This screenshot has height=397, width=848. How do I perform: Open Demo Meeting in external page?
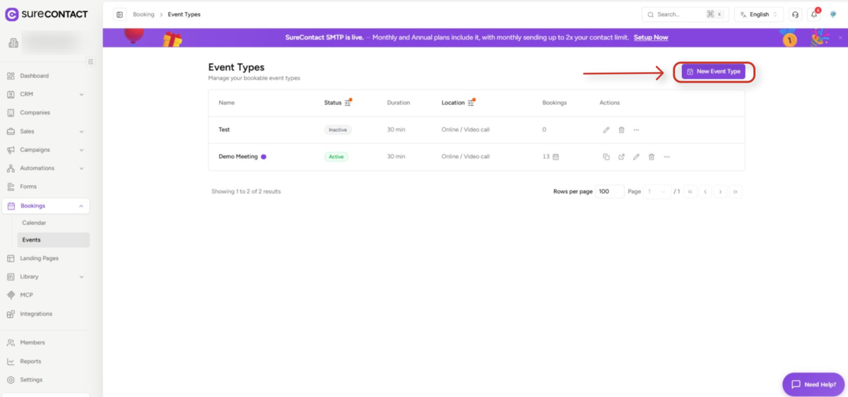621,157
